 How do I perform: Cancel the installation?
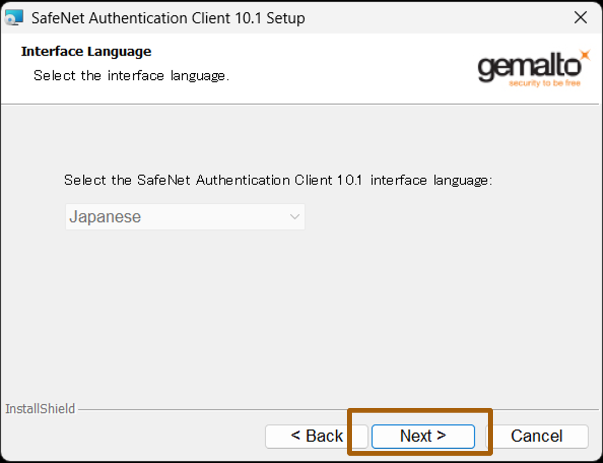pos(537,436)
